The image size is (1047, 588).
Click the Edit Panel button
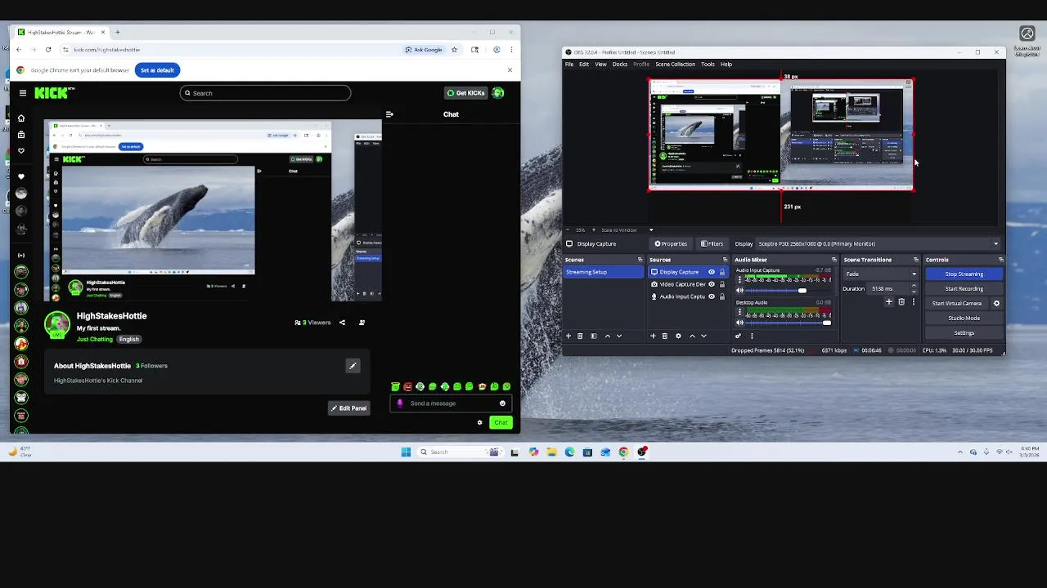tap(349, 408)
